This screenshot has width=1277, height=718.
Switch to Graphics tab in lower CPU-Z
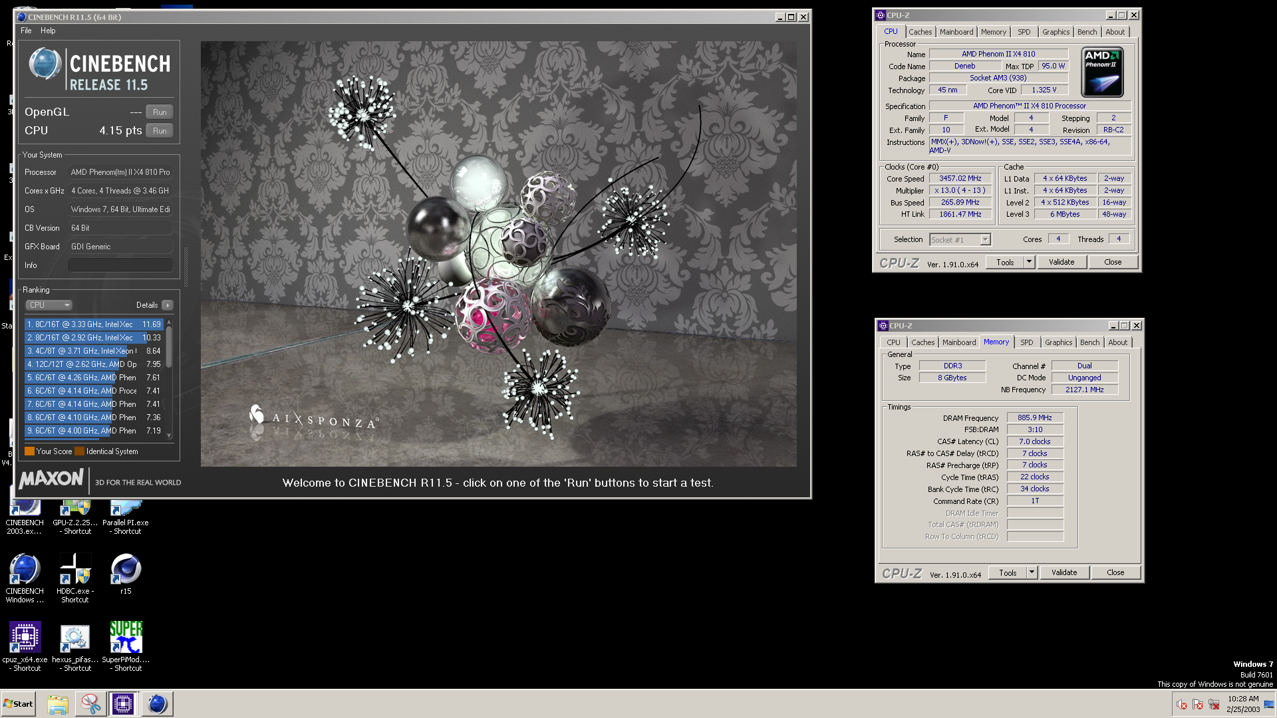pyautogui.click(x=1059, y=342)
